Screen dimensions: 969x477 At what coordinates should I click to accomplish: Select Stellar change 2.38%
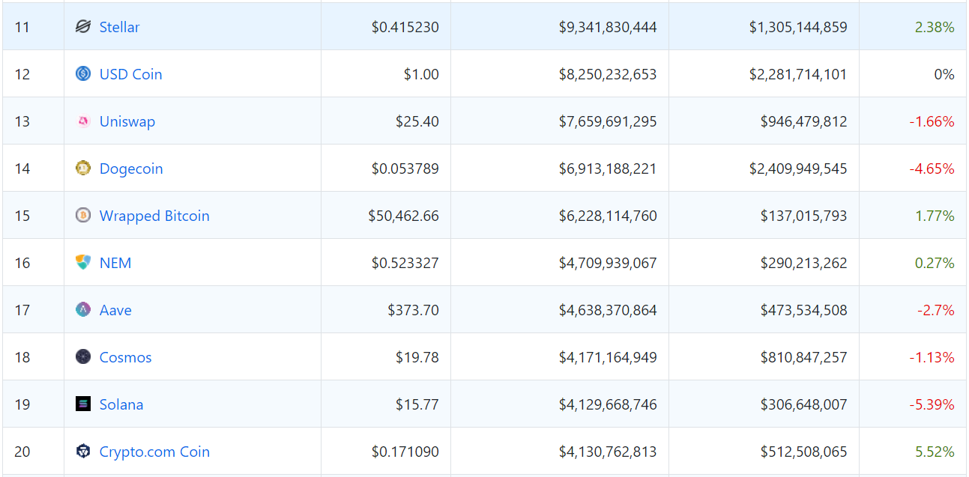[x=935, y=27]
